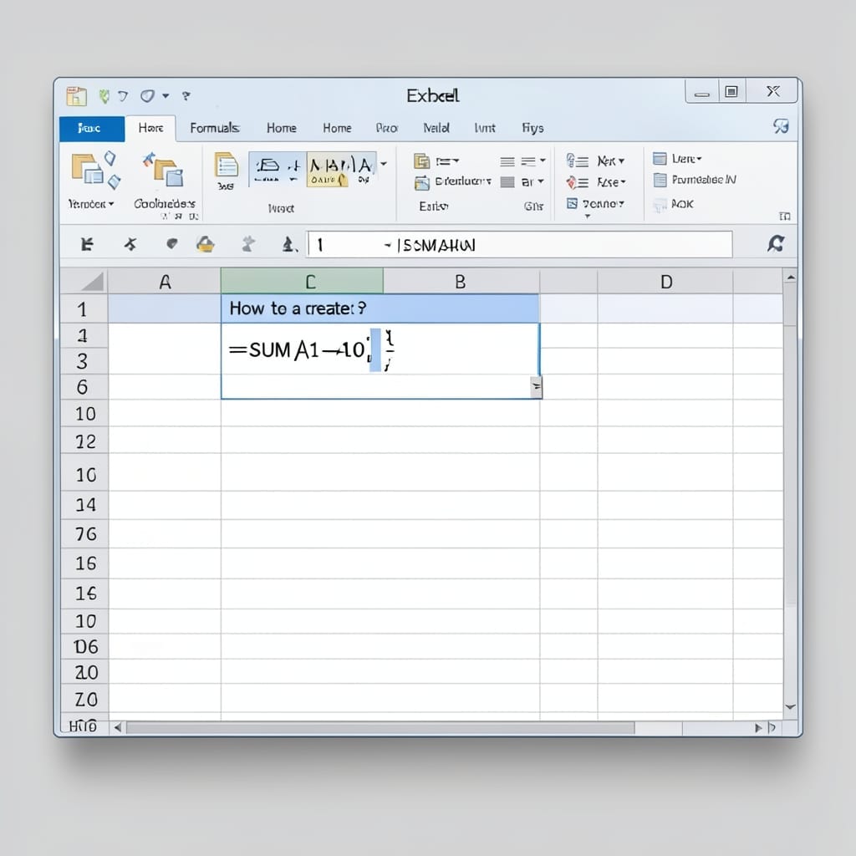Switch to the Iunt tab

tap(485, 128)
